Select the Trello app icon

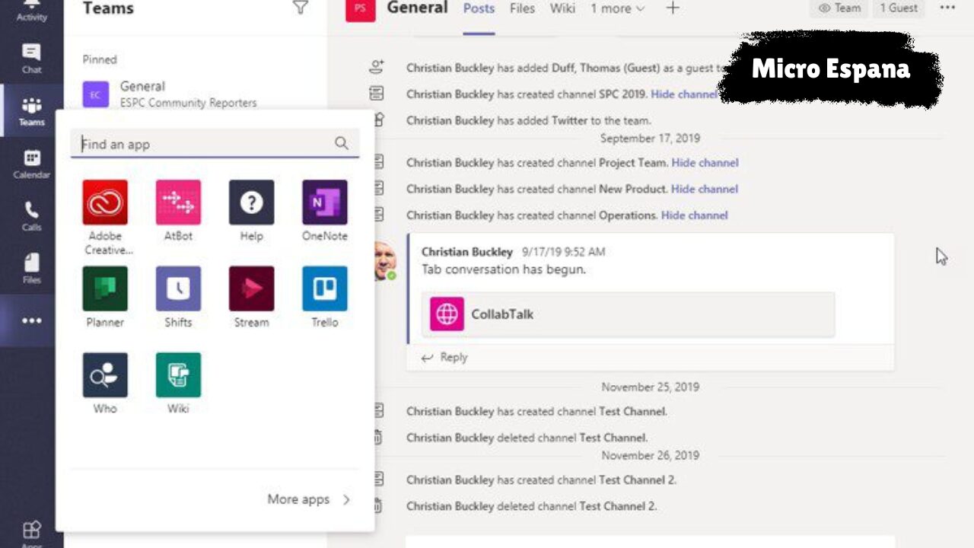click(x=324, y=288)
